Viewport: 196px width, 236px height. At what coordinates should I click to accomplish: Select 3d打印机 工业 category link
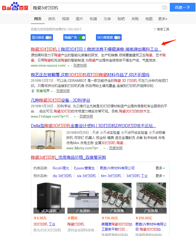pos(137,176)
